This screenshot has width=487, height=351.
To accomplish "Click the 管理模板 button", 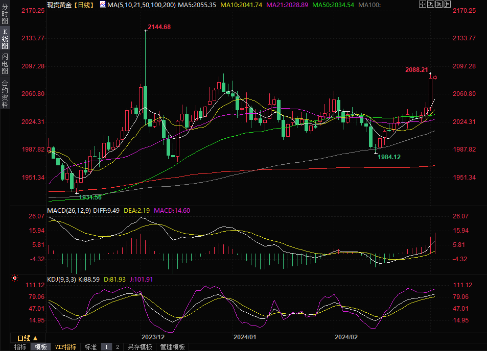I will [173, 347].
